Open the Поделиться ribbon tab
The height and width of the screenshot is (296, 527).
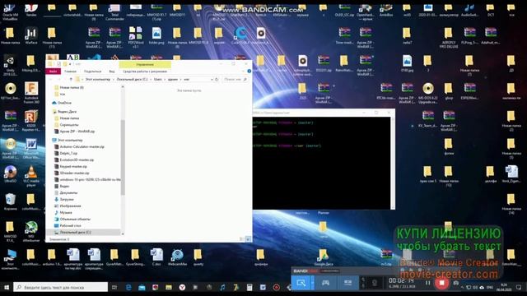pos(92,72)
